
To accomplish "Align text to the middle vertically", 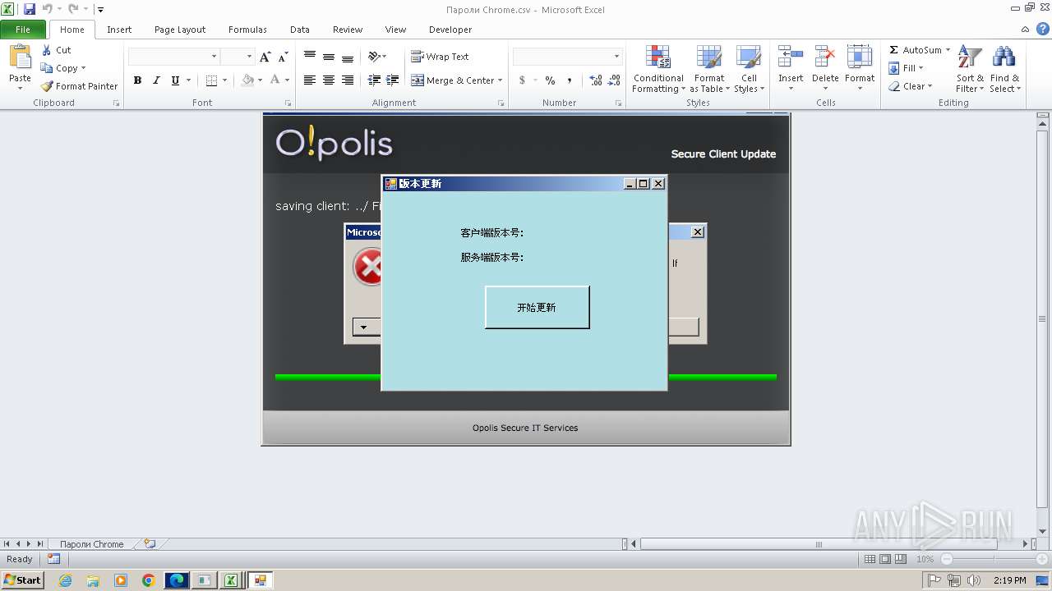I will click(329, 57).
